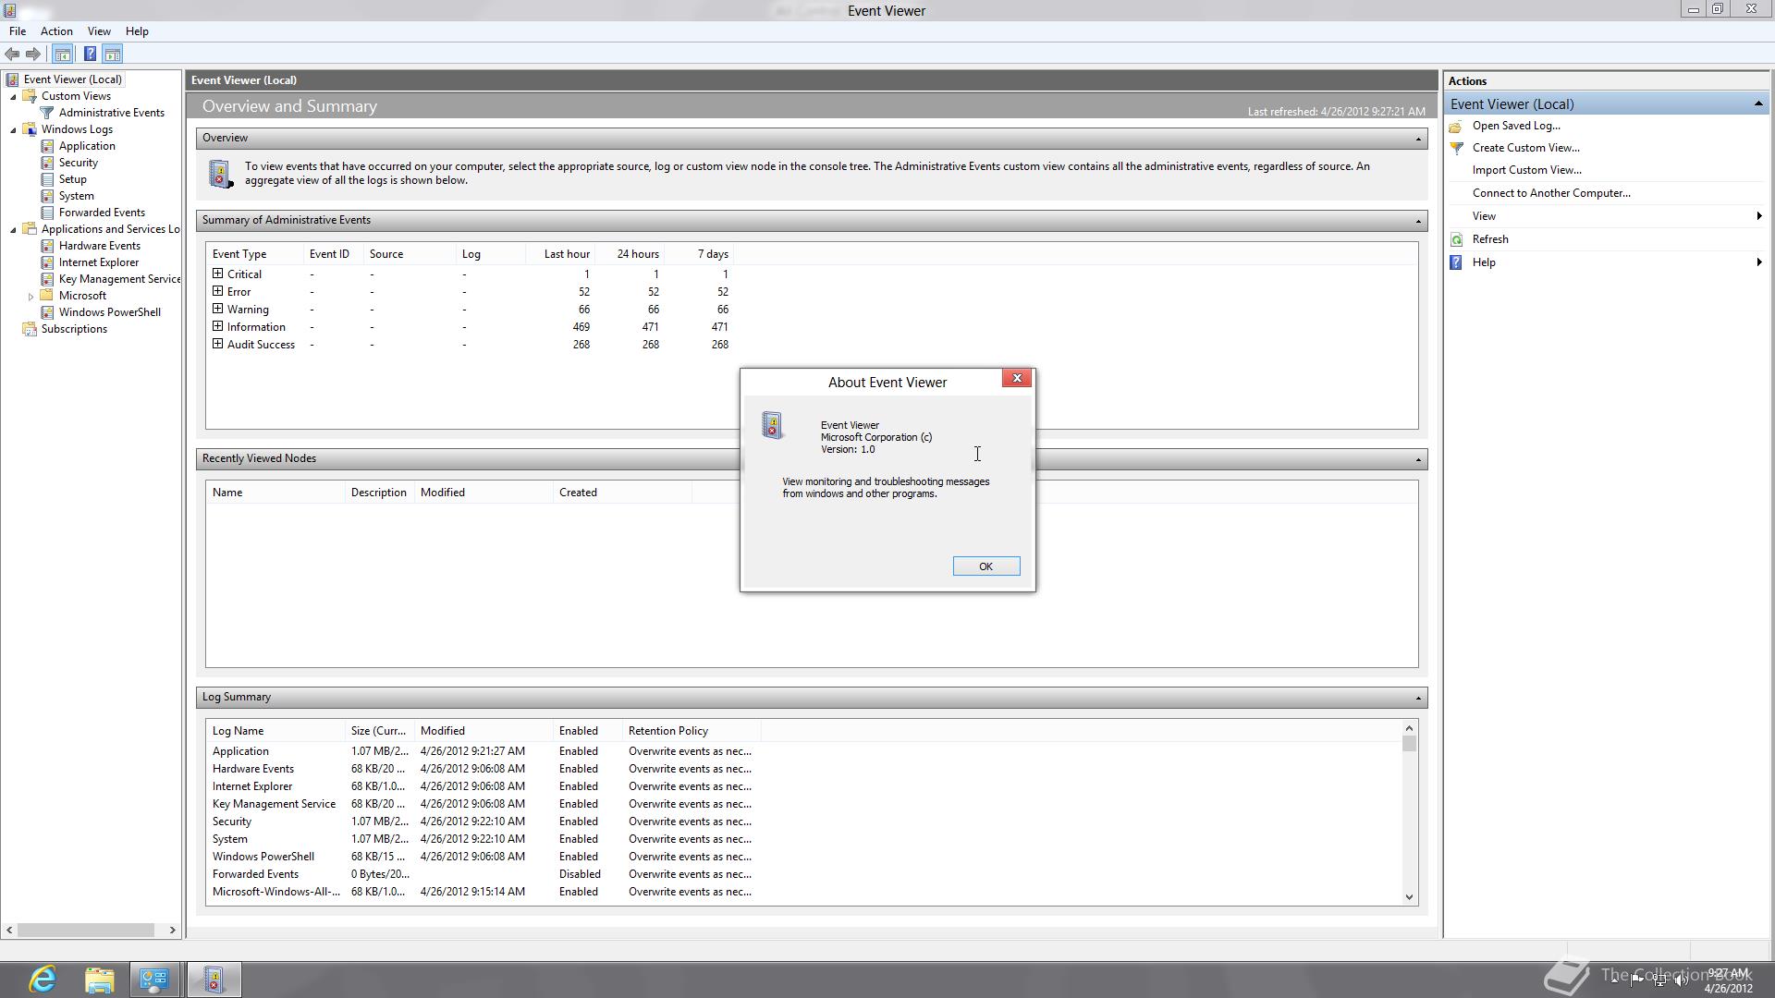
Task: Expand the Critical event type row
Action: pyautogui.click(x=217, y=274)
